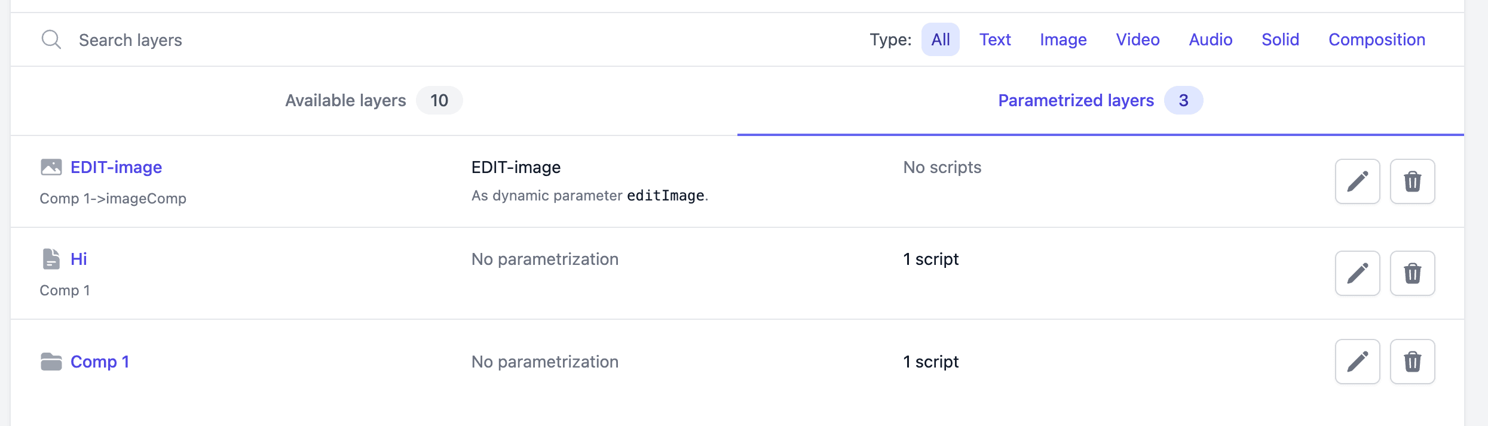Switch to the Parametrized layers tab
1488x426 pixels.
pos(1101,100)
